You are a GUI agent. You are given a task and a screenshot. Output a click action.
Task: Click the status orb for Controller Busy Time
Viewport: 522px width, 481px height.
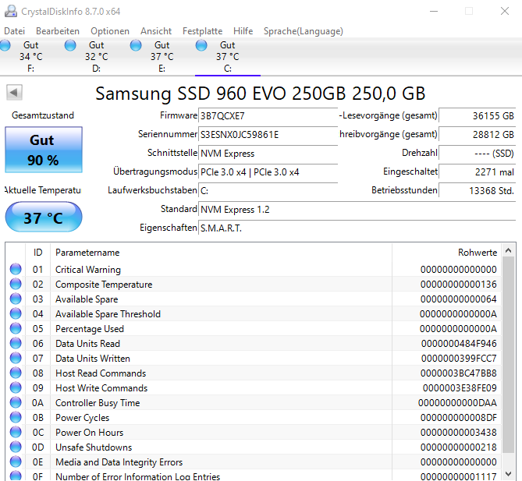16,402
